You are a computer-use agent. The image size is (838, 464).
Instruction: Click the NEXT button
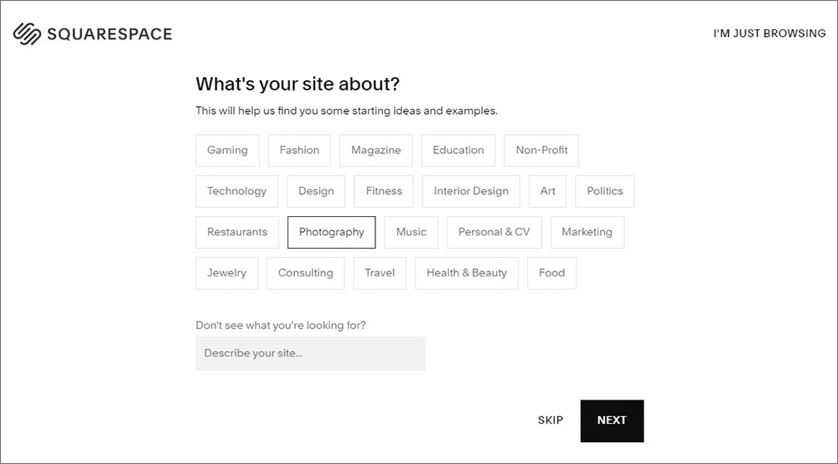click(x=612, y=420)
